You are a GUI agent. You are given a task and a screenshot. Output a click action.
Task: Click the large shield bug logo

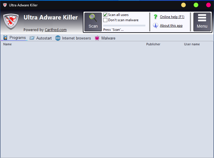click(11, 21)
